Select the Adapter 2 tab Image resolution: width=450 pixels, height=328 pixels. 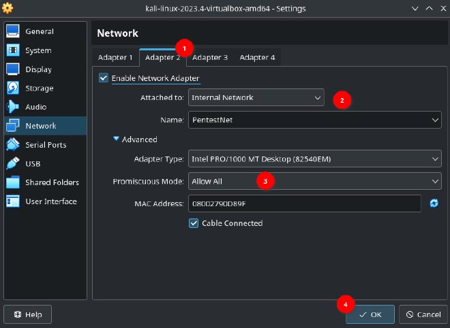163,58
